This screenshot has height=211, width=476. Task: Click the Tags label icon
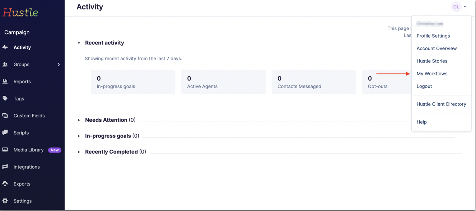pos(5,98)
